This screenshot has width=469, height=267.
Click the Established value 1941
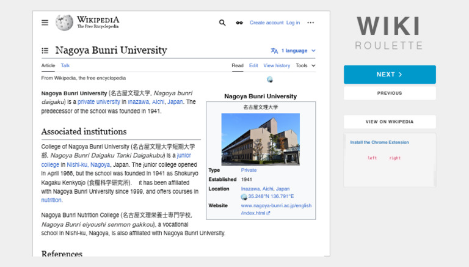[x=247, y=179]
